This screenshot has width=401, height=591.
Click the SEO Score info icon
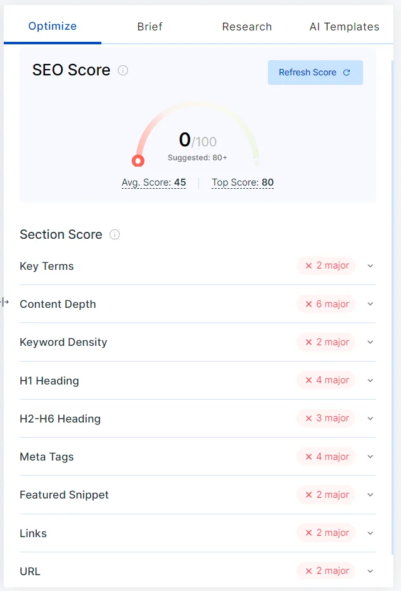point(122,70)
